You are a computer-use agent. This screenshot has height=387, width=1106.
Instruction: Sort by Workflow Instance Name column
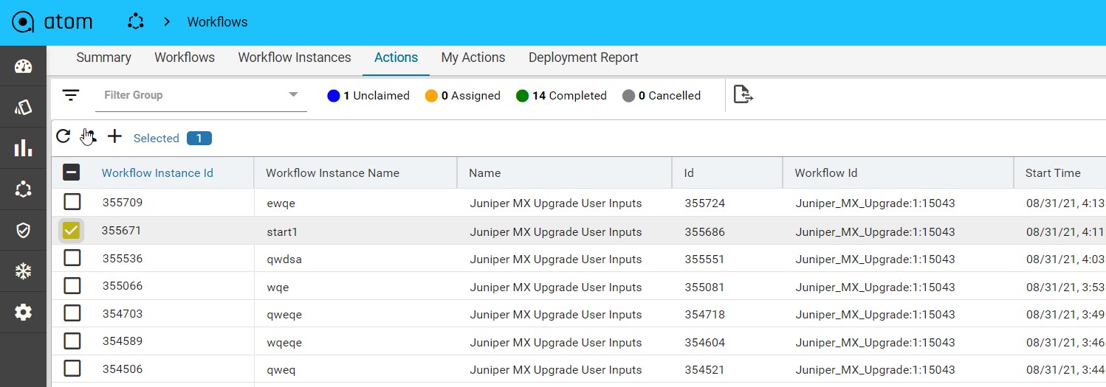[x=332, y=173]
